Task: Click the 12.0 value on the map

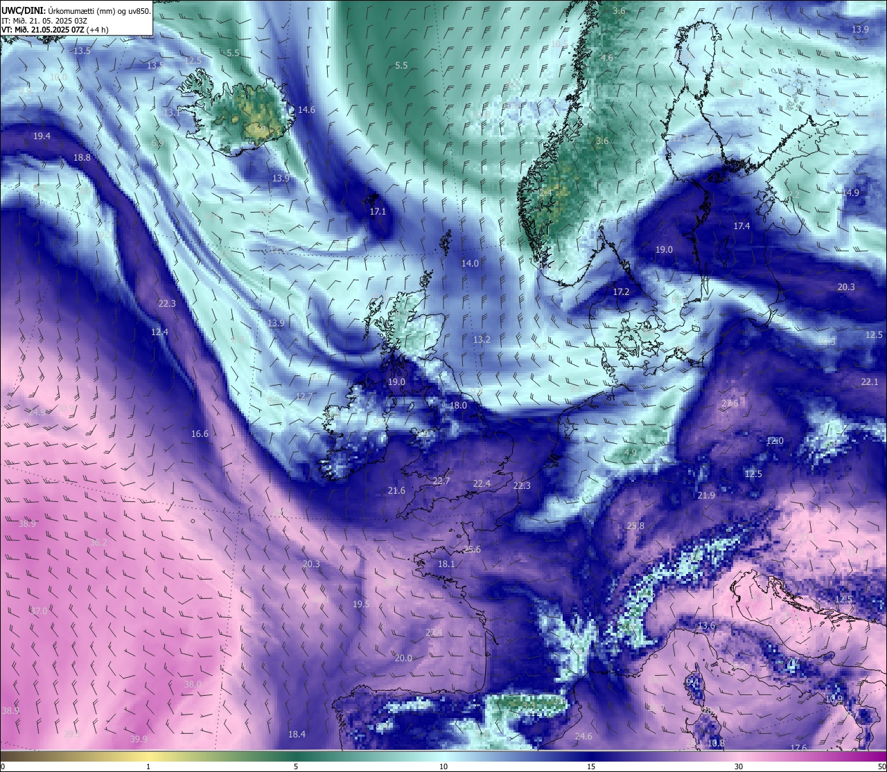Action: (775, 441)
